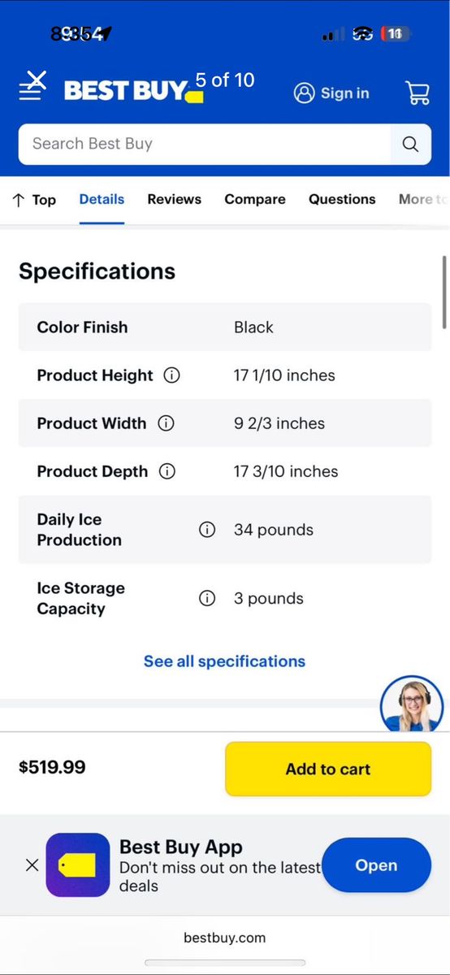Show info for Daily Ice Production
Viewport: 450px width, 975px height.
click(x=207, y=530)
